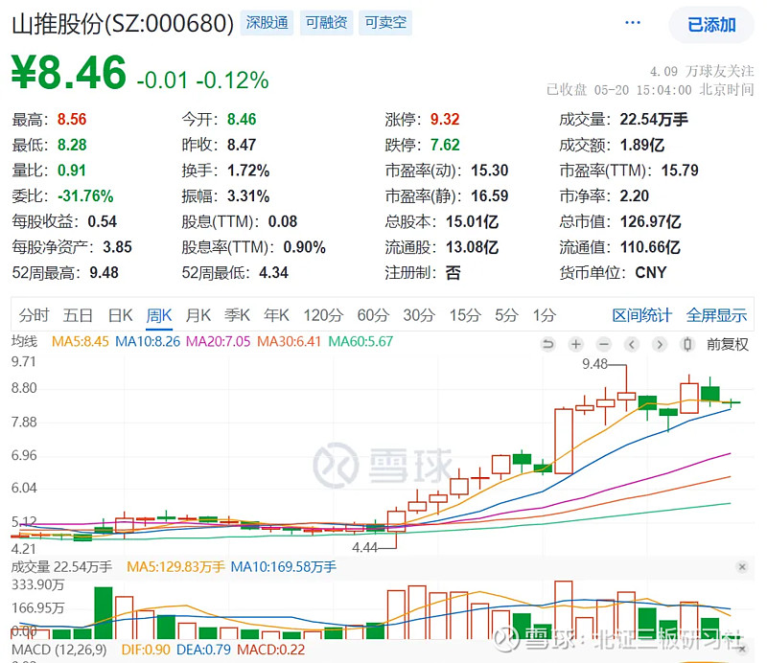The width and height of the screenshot is (767, 663).
Task: Select the 30分 interval tab
Action: 419,315
